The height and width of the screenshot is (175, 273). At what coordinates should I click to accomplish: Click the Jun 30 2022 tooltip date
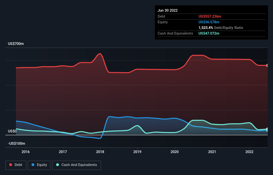[x=168, y=10]
